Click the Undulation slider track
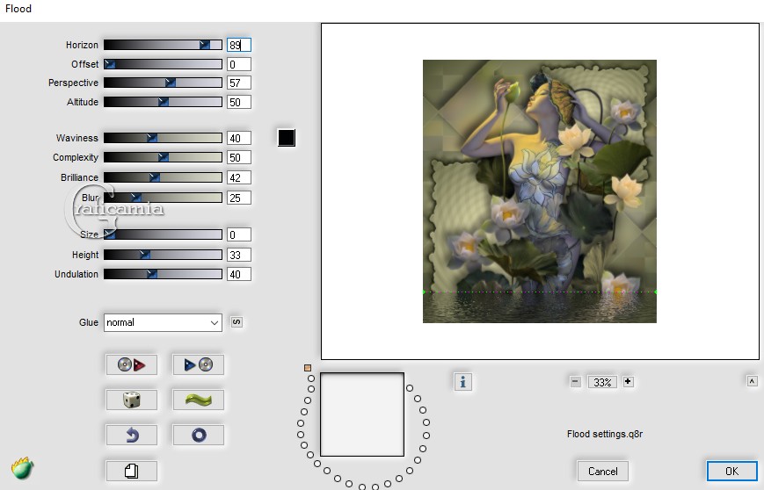Viewport: 764px width, 490px height. [163, 274]
